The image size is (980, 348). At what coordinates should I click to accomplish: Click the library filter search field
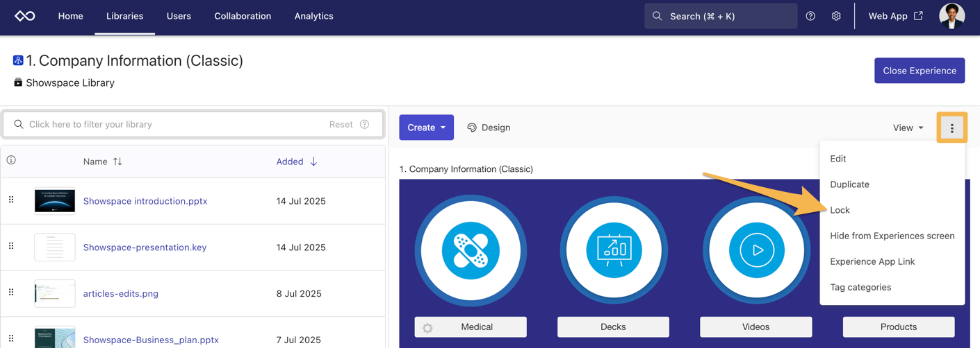point(174,124)
